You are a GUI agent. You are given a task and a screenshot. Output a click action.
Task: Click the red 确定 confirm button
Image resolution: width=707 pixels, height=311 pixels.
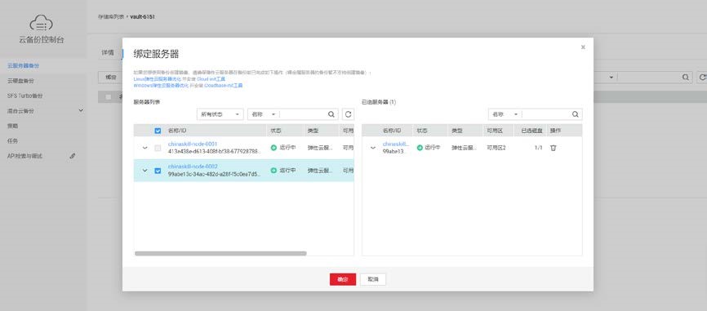coord(343,279)
